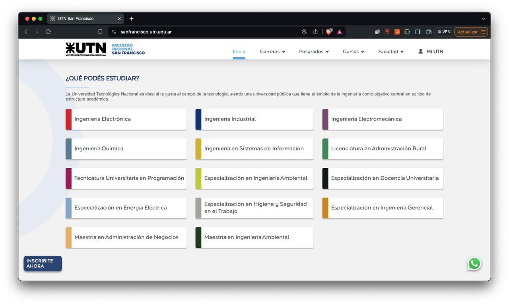
Task: Click the overlapping pages extension icon
Action: [377, 32]
